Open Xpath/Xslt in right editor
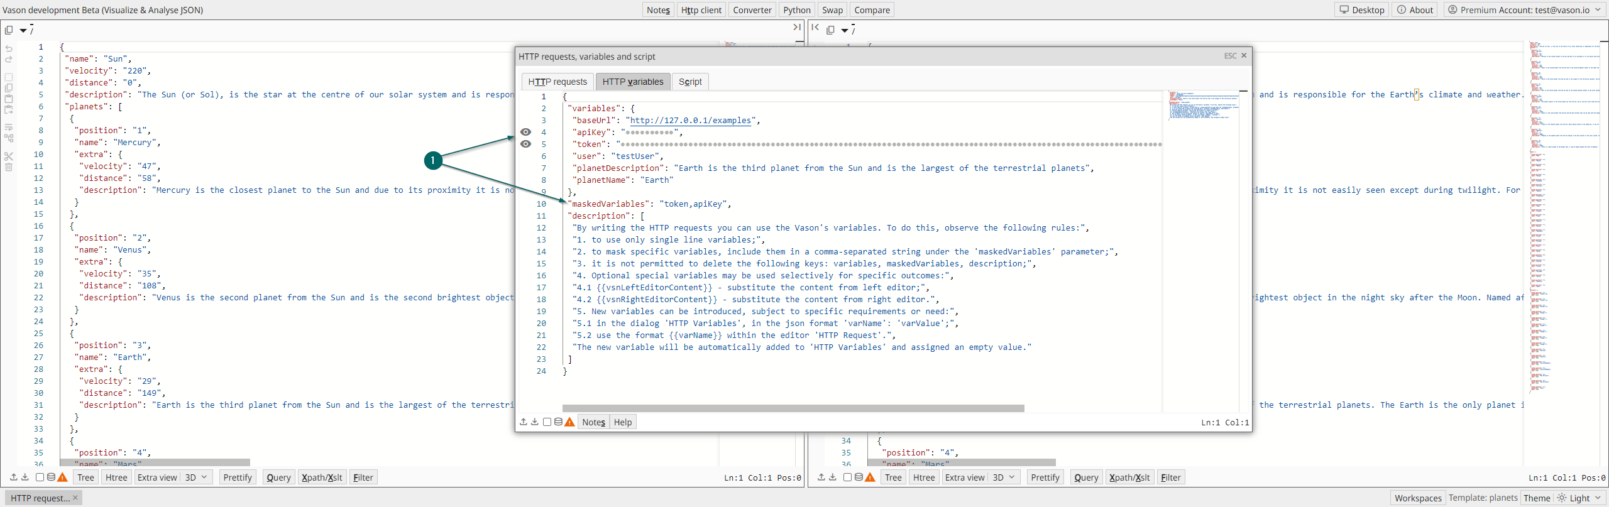Viewport: 1609px width, 507px height. (1129, 477)
